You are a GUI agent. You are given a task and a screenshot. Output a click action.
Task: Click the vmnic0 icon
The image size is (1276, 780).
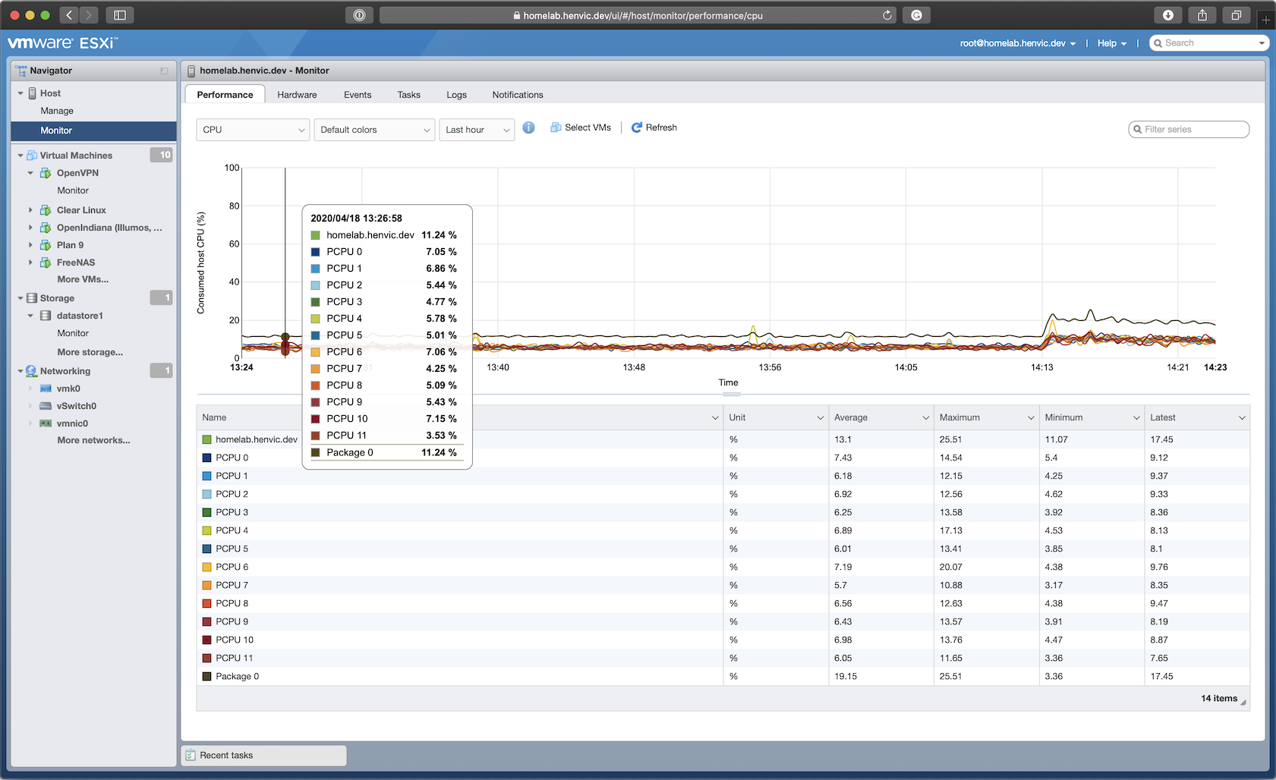[46, 423]
